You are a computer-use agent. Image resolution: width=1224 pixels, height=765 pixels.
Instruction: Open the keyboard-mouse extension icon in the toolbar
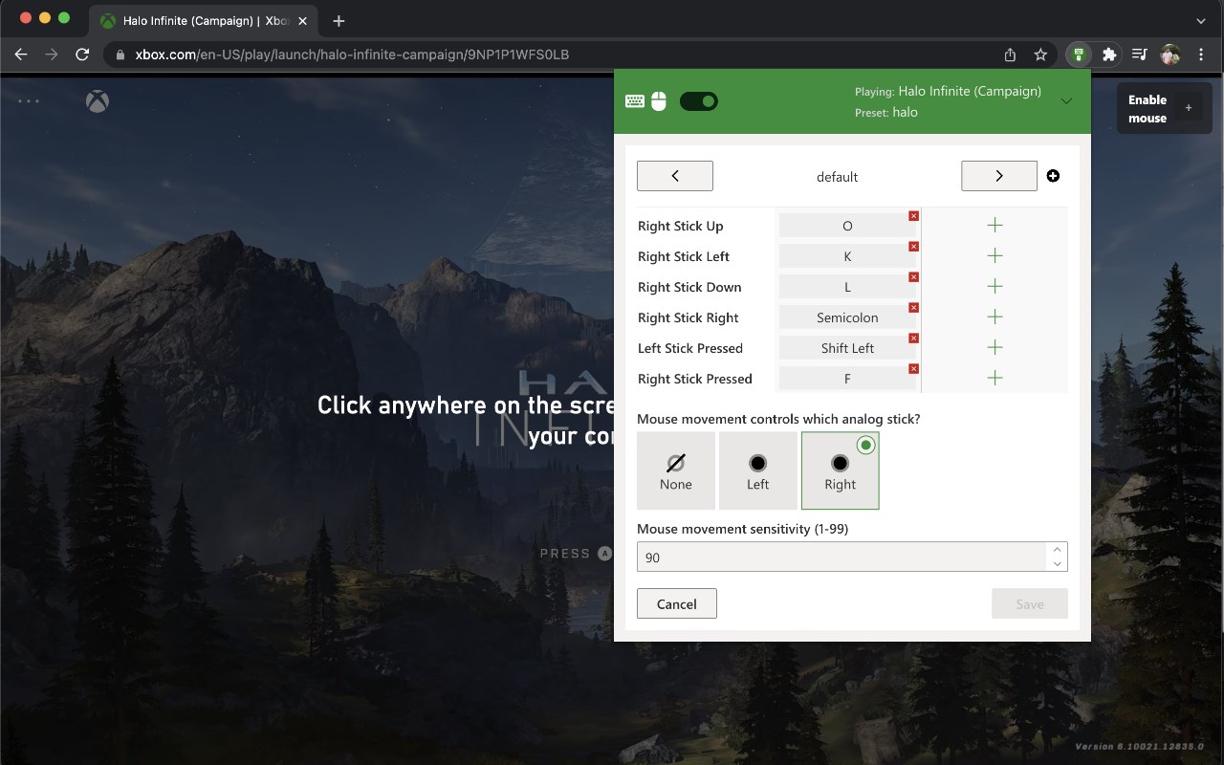(1079, 55)
